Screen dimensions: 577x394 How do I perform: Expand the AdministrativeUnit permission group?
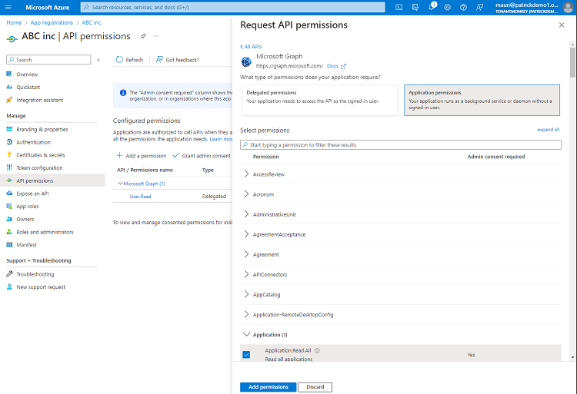click(x=246, y=214)
